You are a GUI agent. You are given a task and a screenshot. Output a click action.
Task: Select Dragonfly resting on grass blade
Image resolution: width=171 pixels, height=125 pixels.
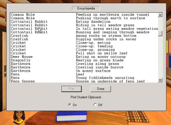pos(84,60)
